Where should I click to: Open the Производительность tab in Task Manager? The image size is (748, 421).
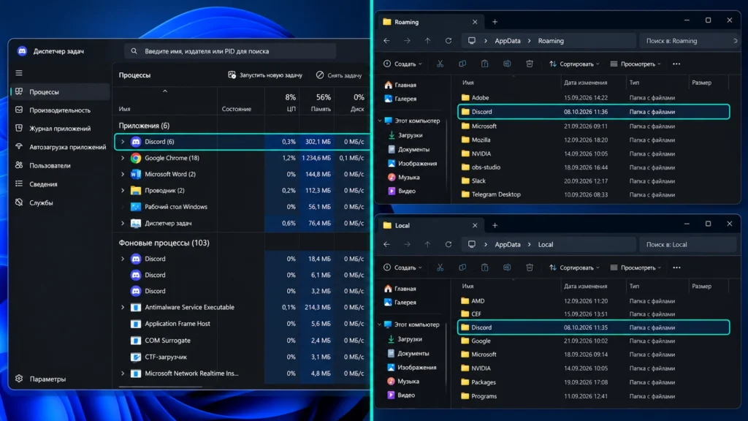60,110
